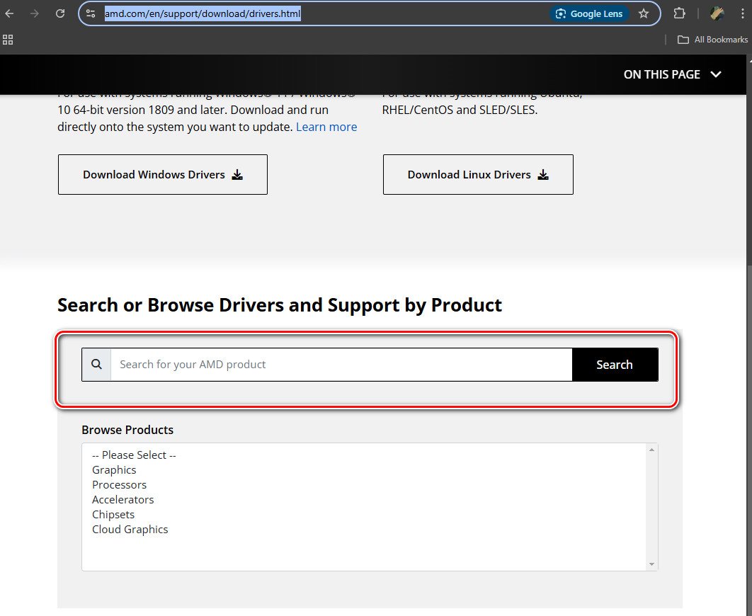Reload the AMD drivers page
752x616 pixels.
click(60, 13)
